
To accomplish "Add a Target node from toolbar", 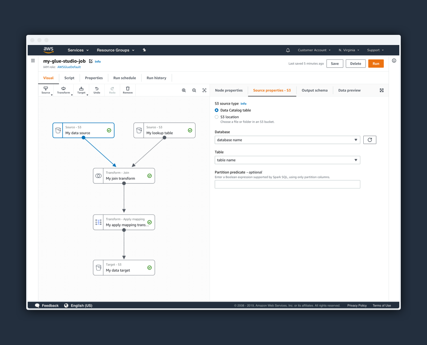I will click(x=81, y=90).
